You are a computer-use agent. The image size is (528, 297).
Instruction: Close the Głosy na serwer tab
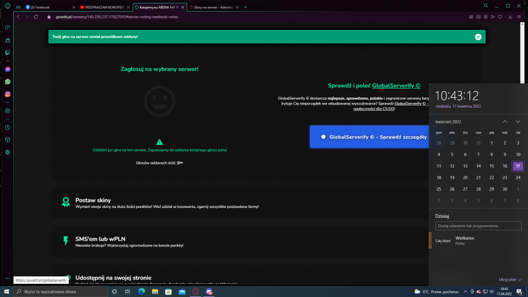click(x=237, y=7)
